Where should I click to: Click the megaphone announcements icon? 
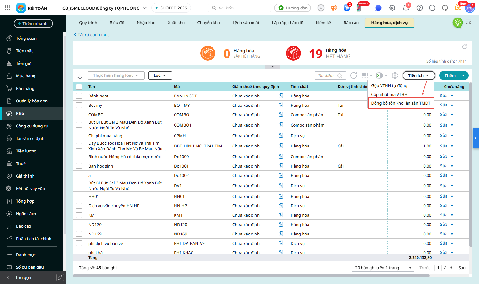click(334, 8)
